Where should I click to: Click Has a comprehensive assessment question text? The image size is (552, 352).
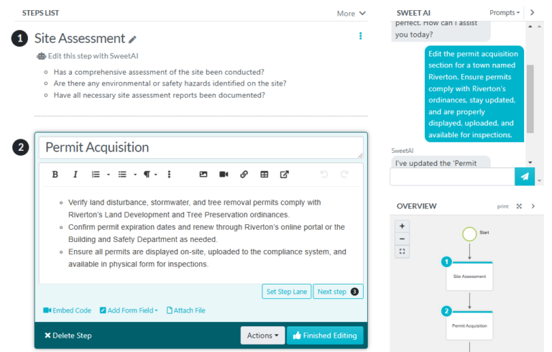(159, 72)
